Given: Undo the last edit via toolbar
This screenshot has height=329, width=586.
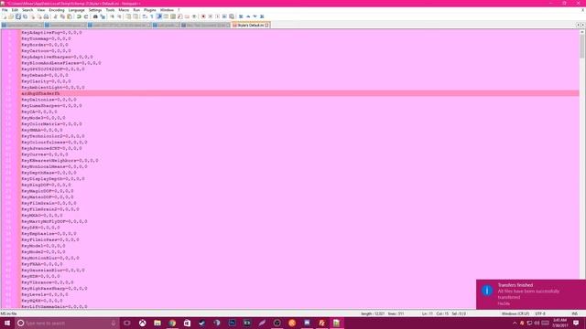Looking at the screenshot, I should [x=79, y=16].
